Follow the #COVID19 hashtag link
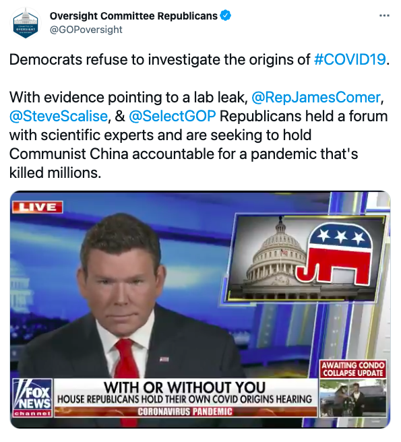This screenshot has width=401, height=442. [x=350, y=59]
